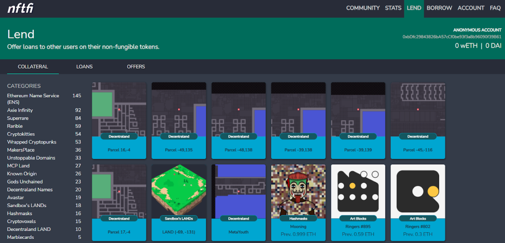The width and height of the screenshot is (505, 243).
Task: Open the BORROW menu item
Action: pos(439,8)
